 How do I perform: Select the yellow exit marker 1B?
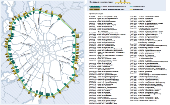tap(77, 47)
